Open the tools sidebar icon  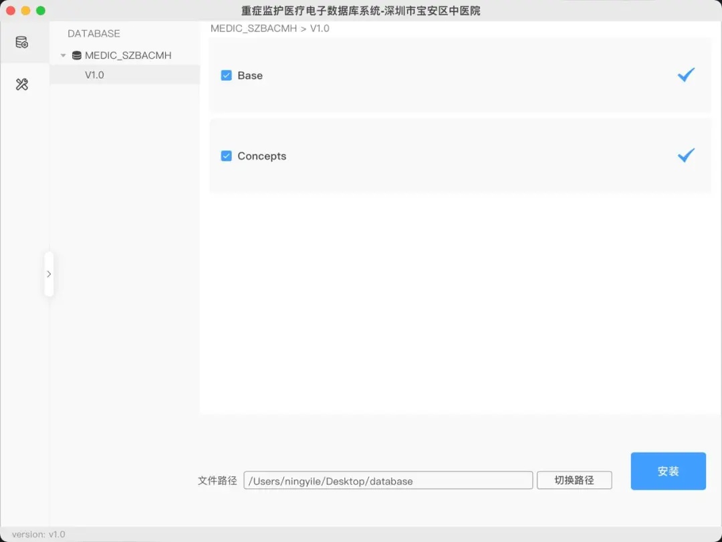point(21,84)
